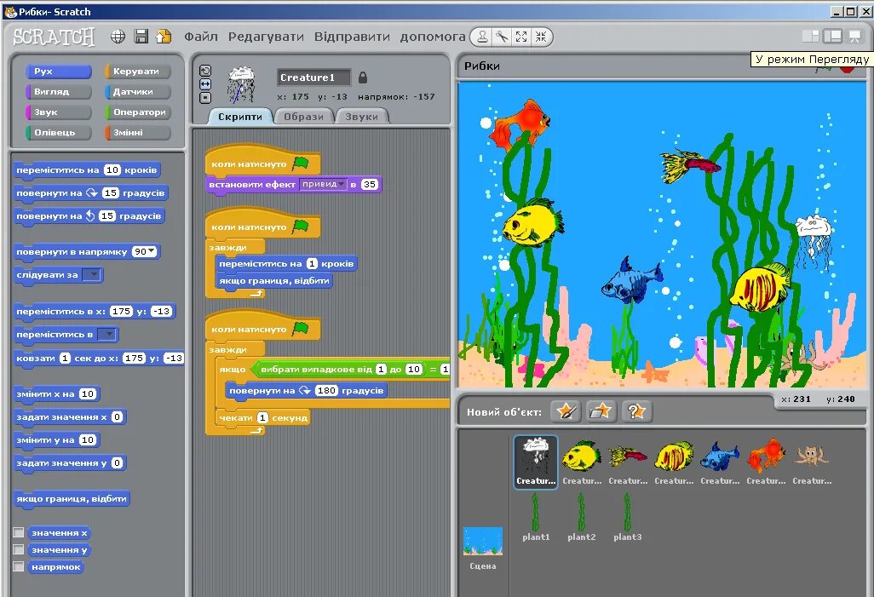
Task: Paint a new sprite button
Action: pos(566,411)
